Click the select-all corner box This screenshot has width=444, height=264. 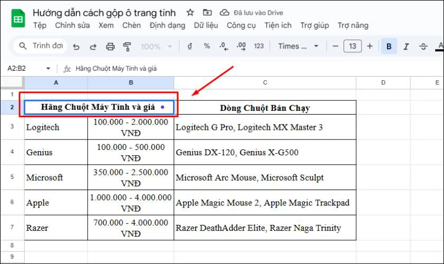[12, 82]
